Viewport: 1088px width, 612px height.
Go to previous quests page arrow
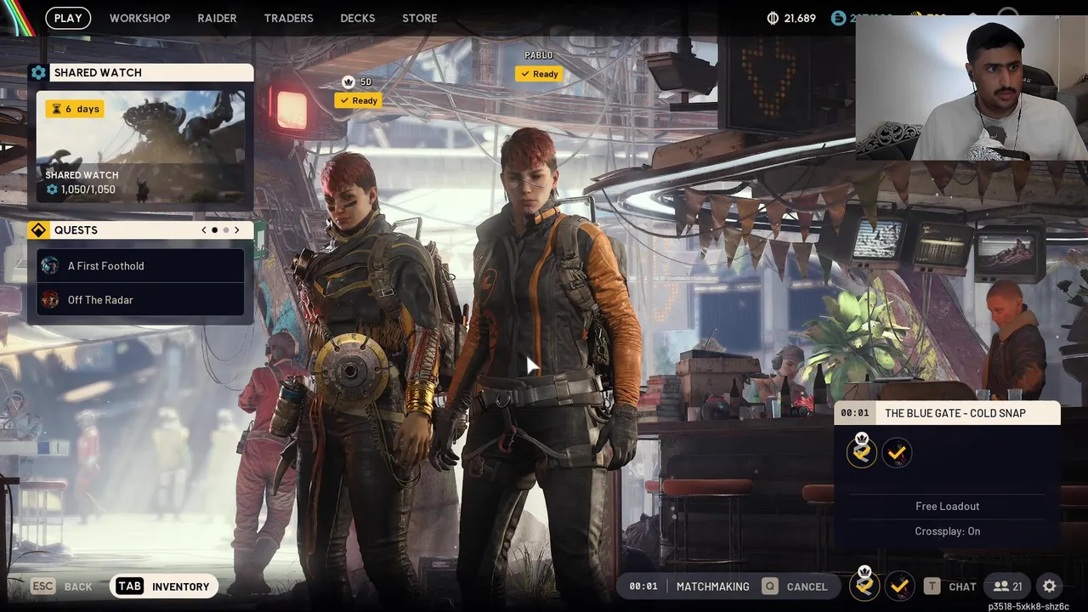coord(204,230)
